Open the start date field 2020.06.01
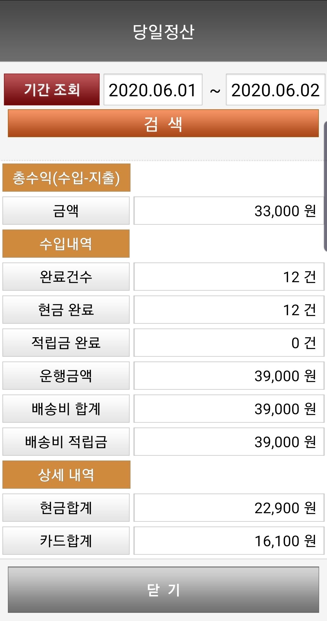 pyautogui.click(x=153, y=90)
